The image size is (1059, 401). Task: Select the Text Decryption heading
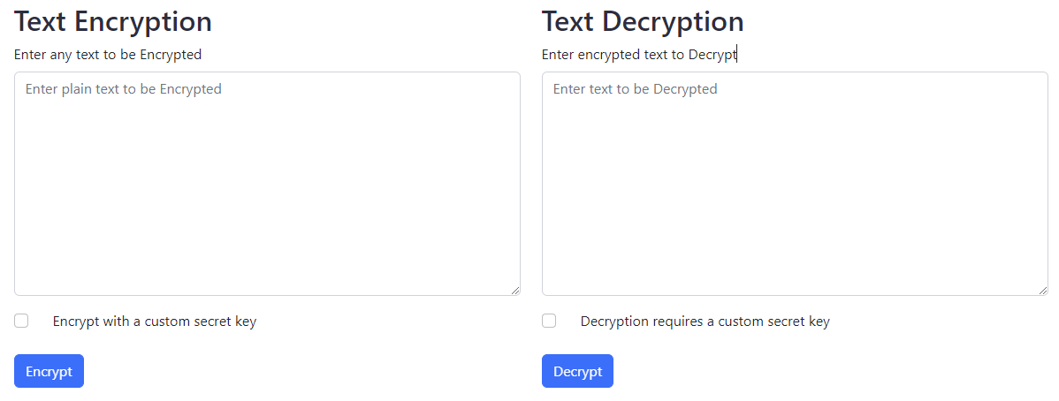[643, 21]
